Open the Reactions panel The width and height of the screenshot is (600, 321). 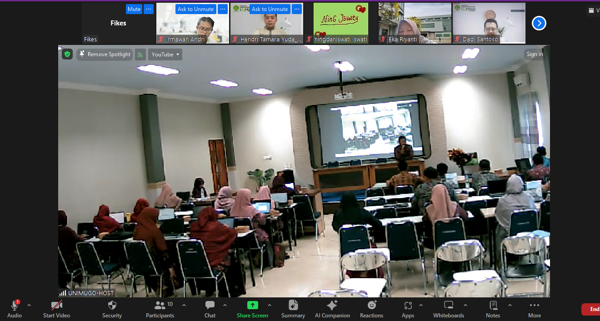coord(371,305)
